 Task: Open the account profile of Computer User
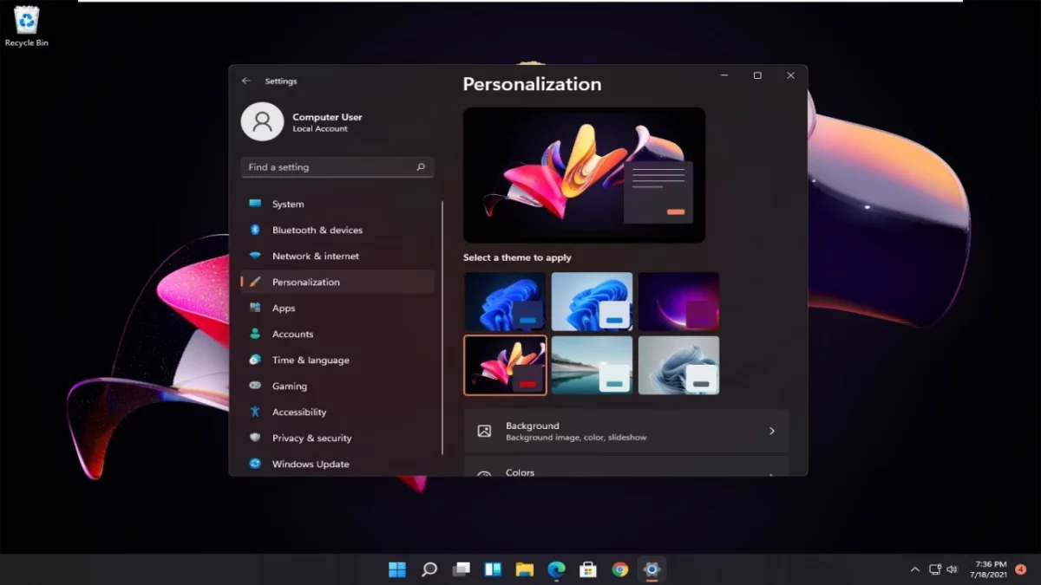tap(302, 121)
